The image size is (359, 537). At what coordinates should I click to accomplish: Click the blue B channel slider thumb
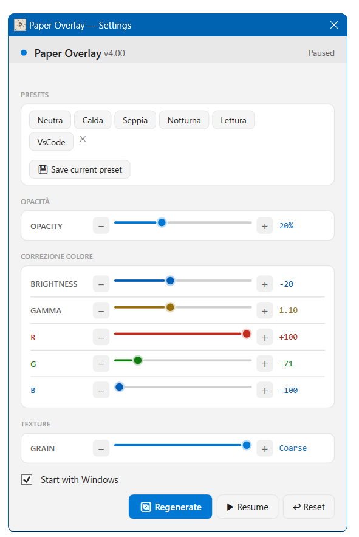[119, 387]
